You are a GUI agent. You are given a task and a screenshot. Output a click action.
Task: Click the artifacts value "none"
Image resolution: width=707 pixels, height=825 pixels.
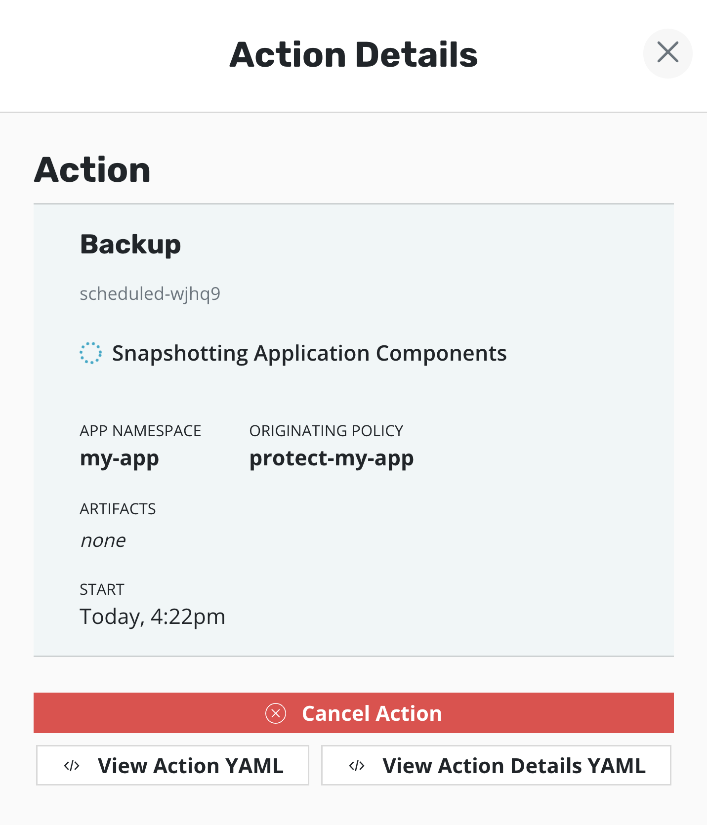point(103,540)
